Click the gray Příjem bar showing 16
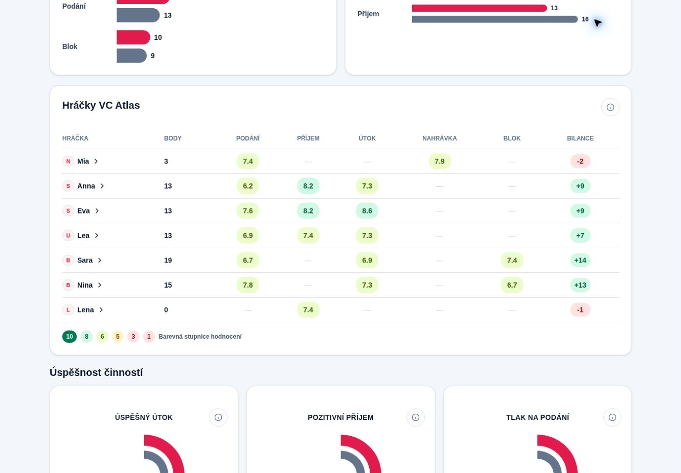This screenshot has width=681, height=473. click(495, 19)
